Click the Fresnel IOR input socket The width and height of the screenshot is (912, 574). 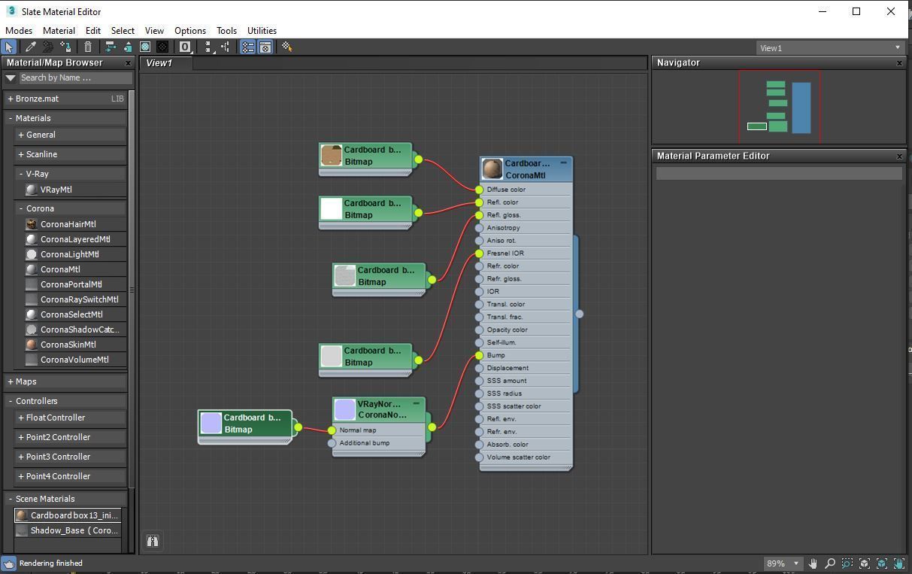coord(479,254)
